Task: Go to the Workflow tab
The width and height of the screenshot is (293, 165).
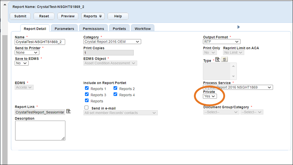Action: [143, 29]
